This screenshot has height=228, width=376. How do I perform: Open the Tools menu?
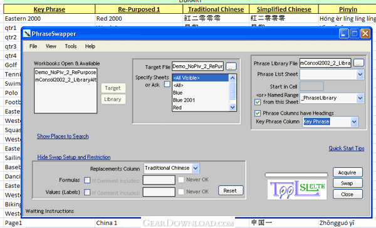70,46
